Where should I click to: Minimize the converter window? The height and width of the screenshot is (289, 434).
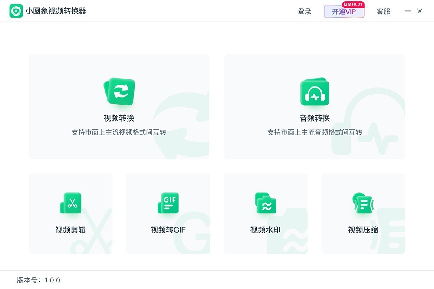[408, 11]
